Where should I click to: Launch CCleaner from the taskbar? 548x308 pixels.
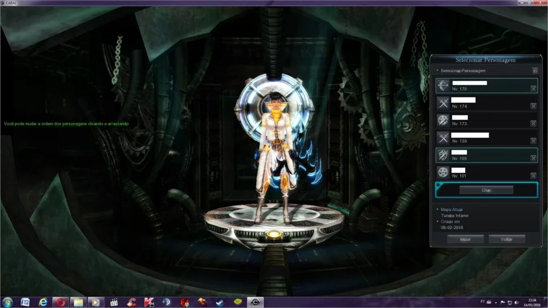coord(132,302)
